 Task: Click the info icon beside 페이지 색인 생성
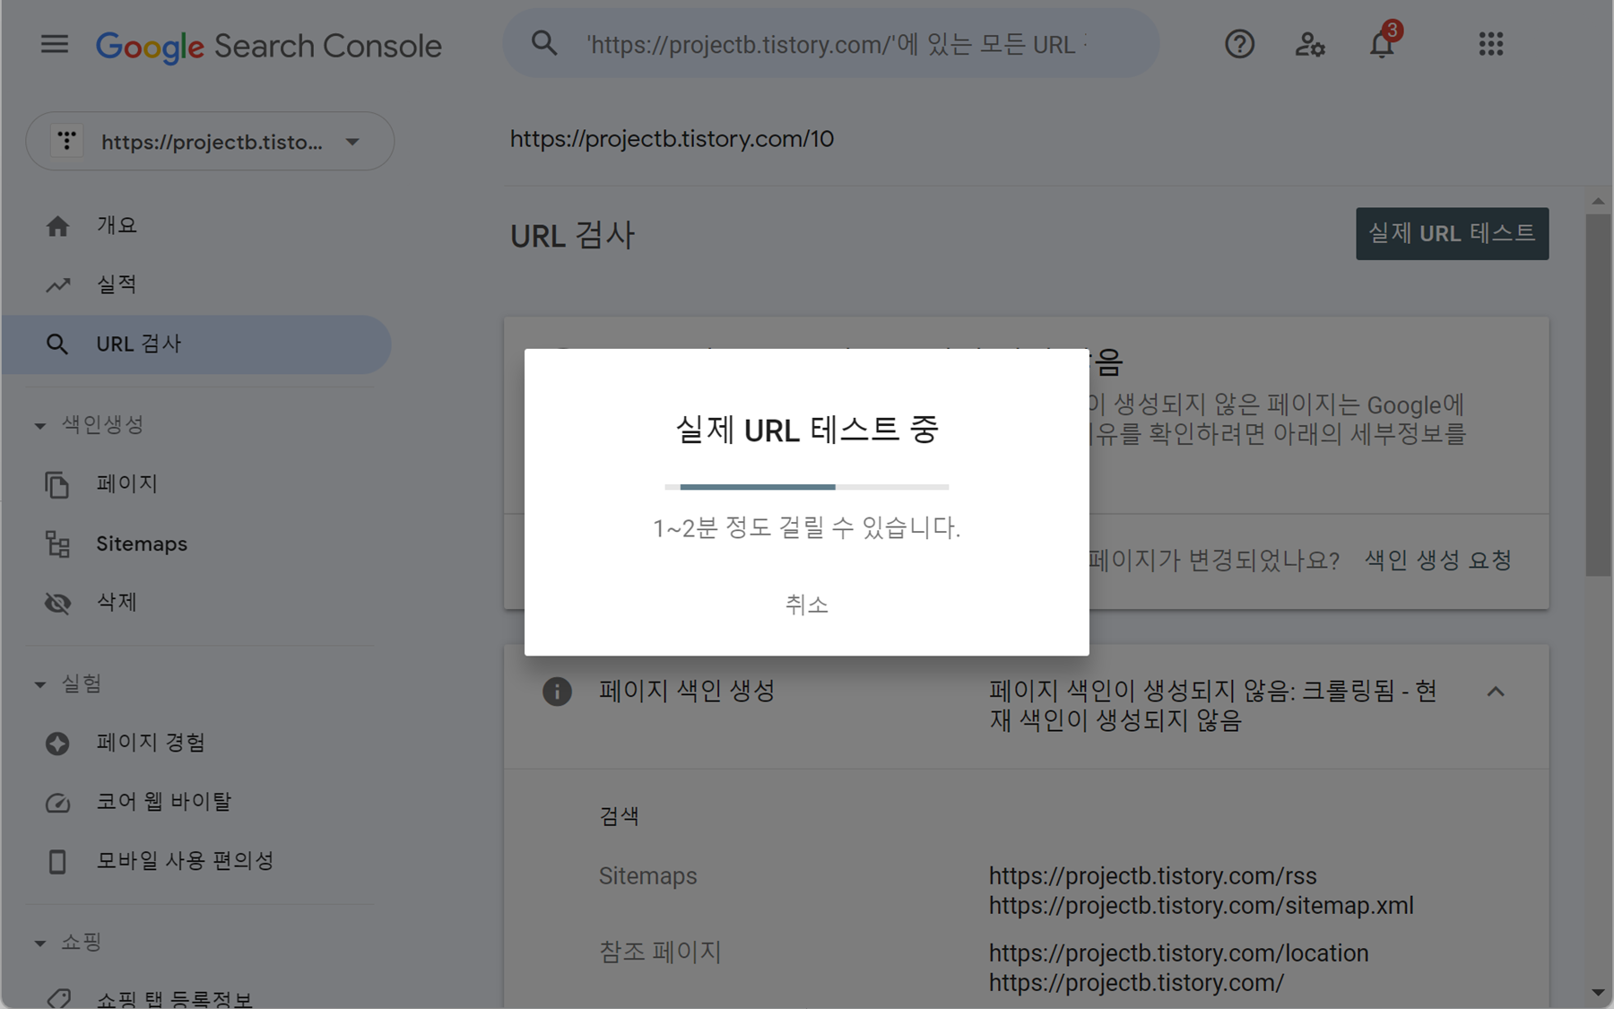pyautogui.click(x=557, y=692)
